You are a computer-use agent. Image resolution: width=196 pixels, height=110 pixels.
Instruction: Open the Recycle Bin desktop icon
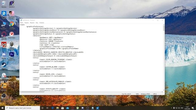click(x=4, y=4)
